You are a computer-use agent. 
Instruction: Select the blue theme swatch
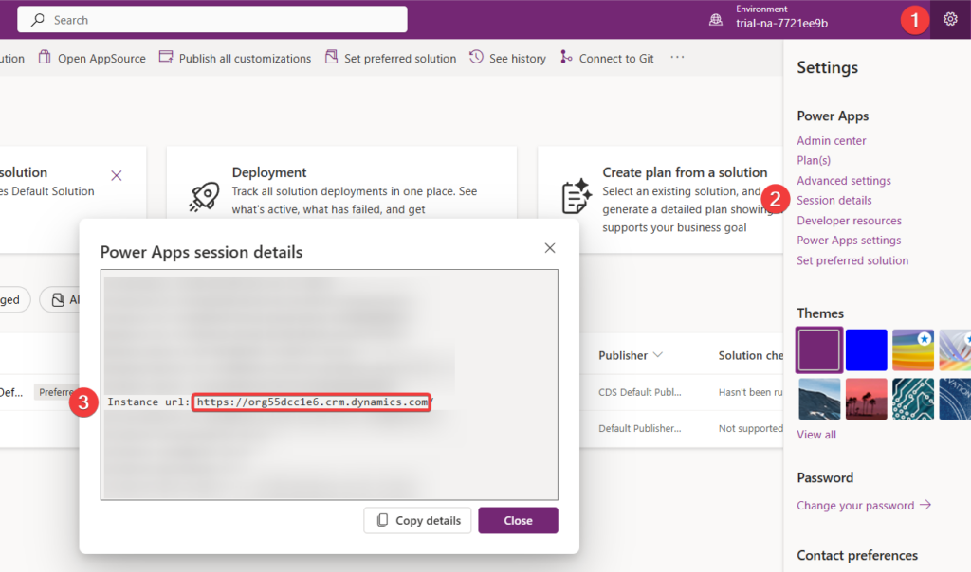click(866, 350)
